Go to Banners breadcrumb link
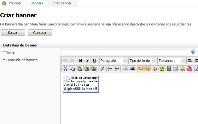The width and height of the screenshot is (198, 124). click(x=37, y=3)
